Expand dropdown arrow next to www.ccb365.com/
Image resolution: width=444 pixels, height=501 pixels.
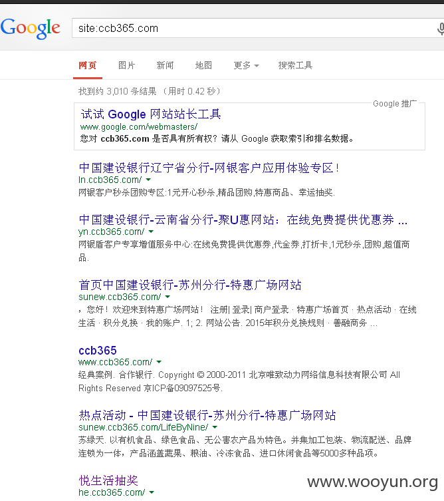point(160,363)
